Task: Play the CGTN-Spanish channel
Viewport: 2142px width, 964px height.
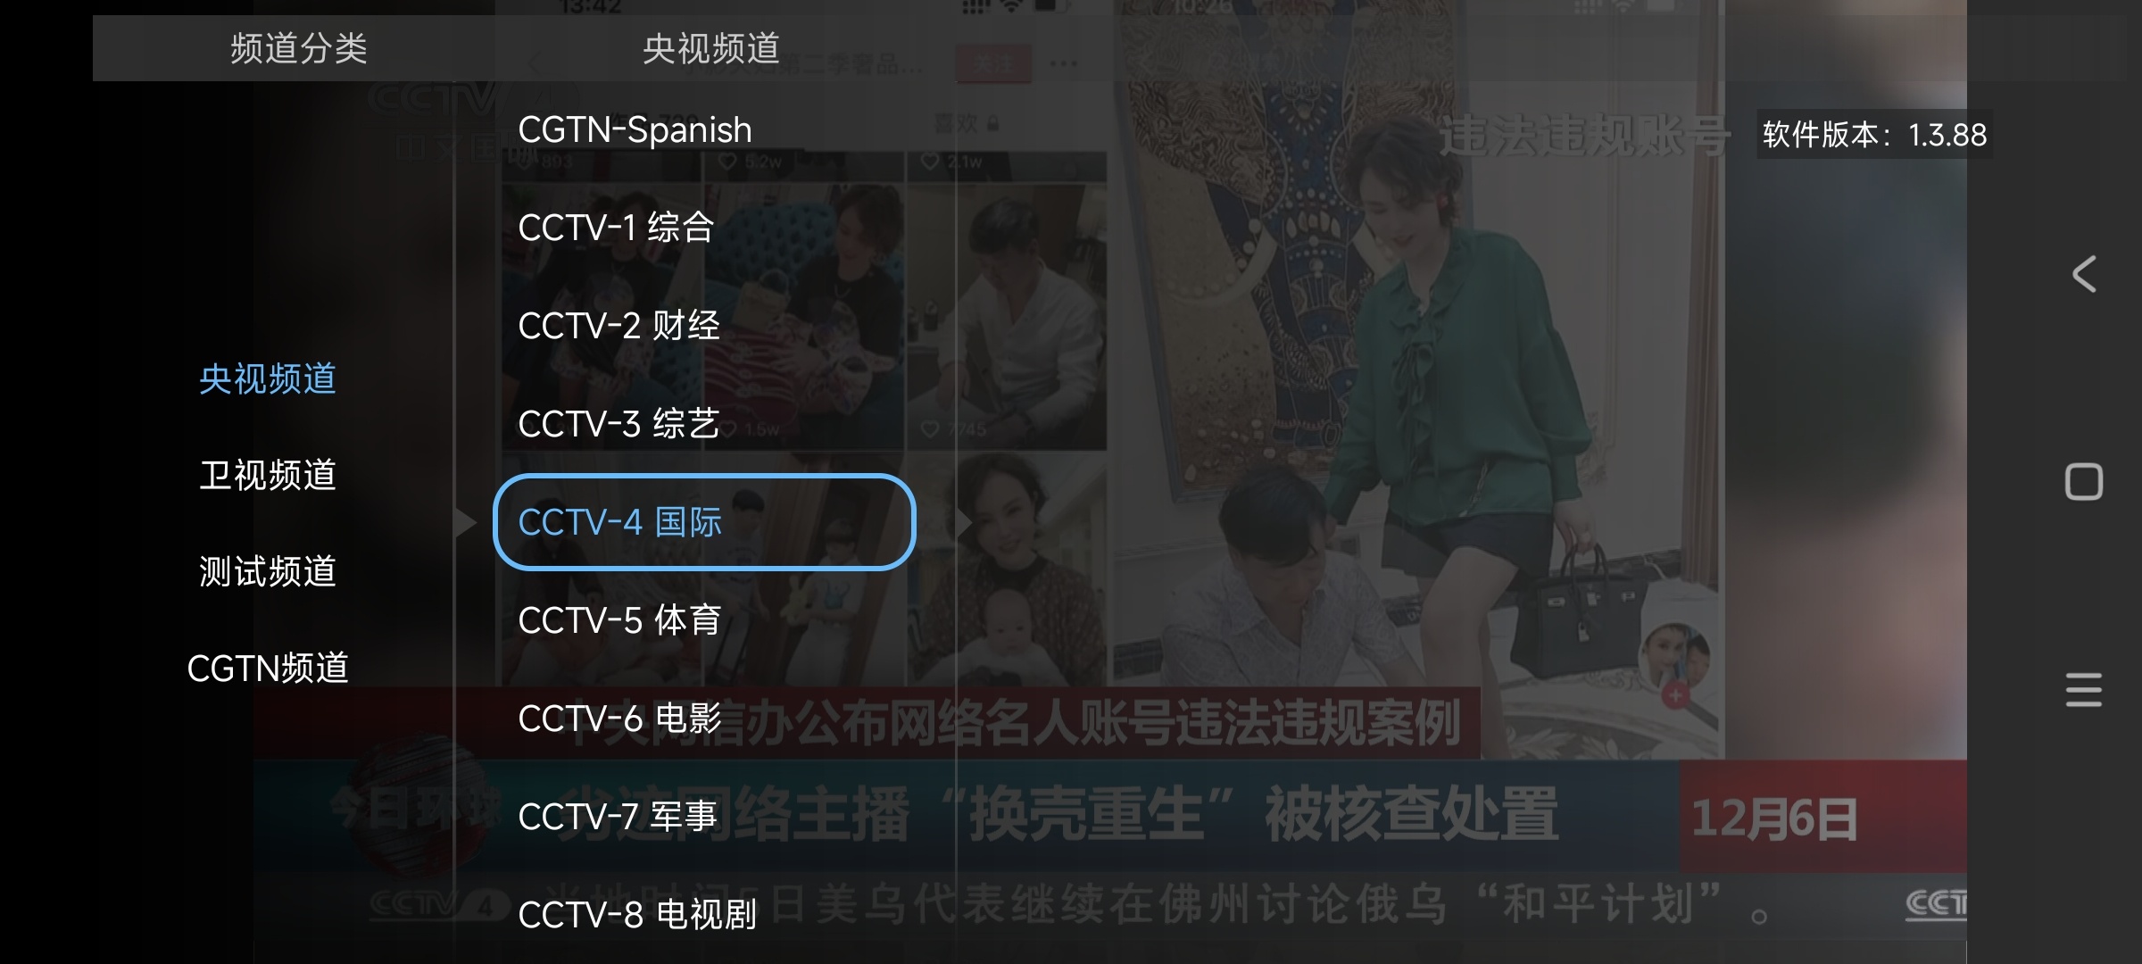Action: [x=635, y=130]
